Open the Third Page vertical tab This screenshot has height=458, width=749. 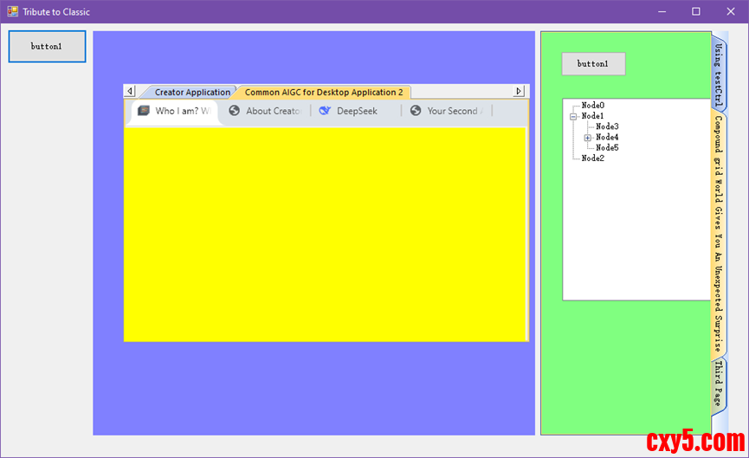point(719,384)
